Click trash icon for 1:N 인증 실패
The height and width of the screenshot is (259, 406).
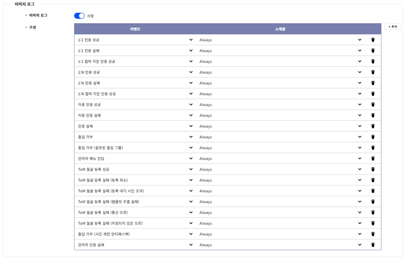coord(373,83)
